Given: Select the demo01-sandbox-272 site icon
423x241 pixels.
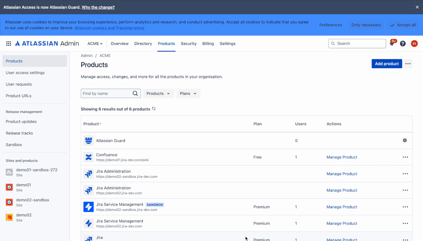Looking at the screenshot, I should 9,172.
